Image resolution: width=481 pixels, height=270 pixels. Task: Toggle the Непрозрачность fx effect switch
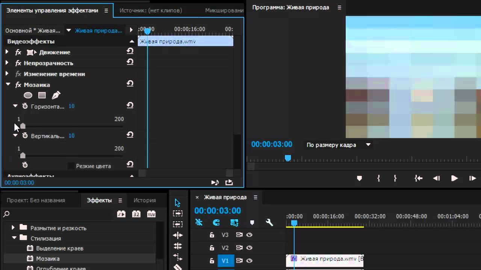pos(18,63)
